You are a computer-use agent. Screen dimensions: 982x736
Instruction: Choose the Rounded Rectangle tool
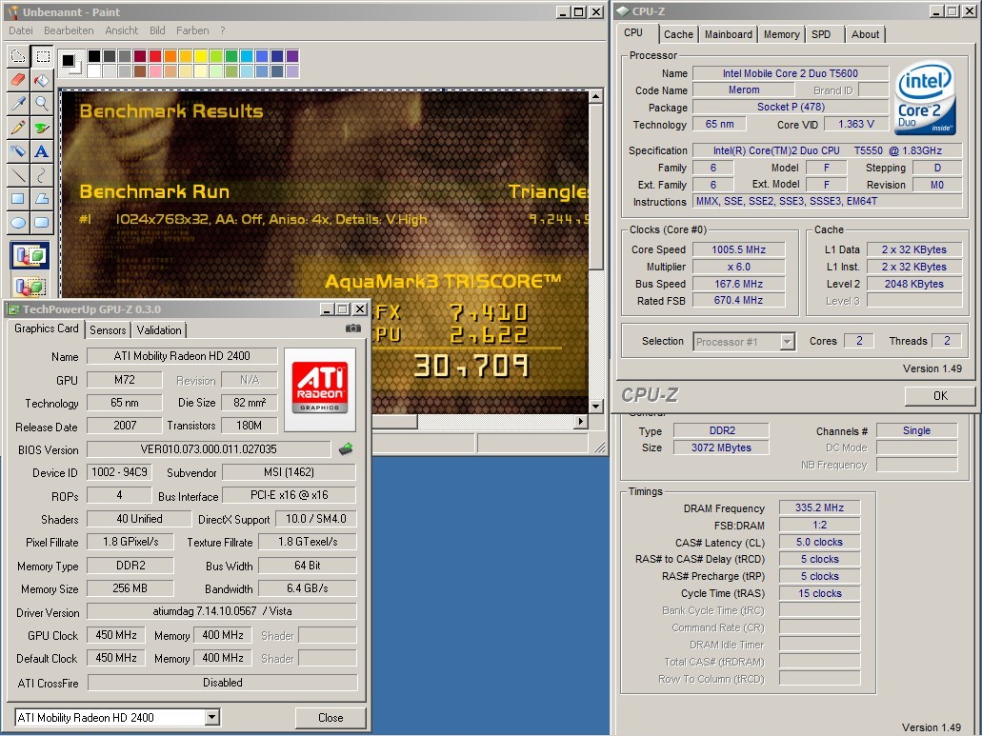coord(42,223)
